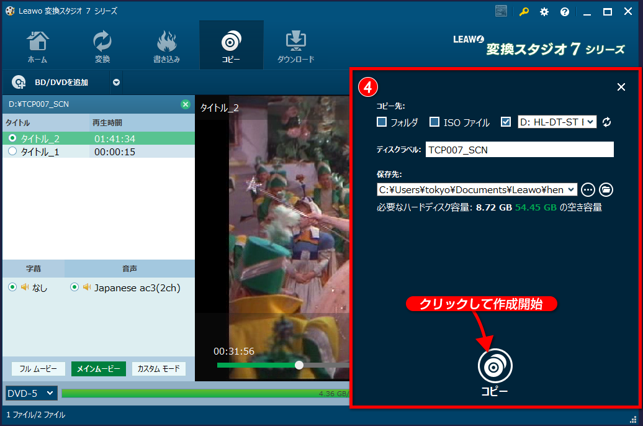Uncheck the D: HL-DT-ST drive checkbox
This screenshot has width=643, height=426.
coord(505,122)
